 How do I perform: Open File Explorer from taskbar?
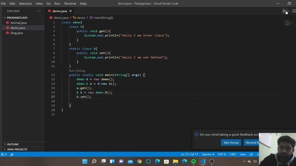pyautogui.click(x=175, y=161)
